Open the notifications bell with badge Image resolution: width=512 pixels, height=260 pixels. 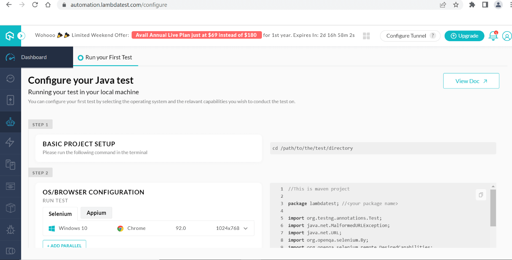493,36
